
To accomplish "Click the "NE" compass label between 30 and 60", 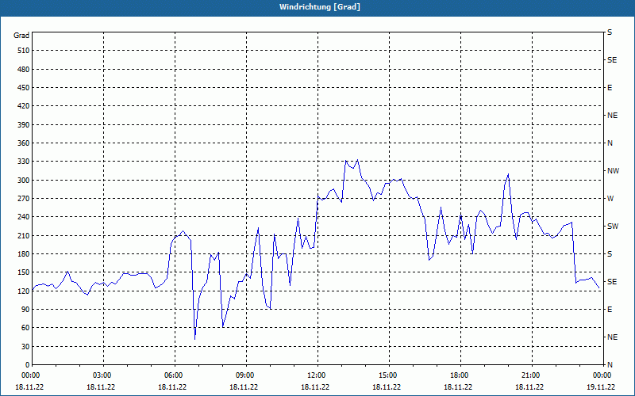I will tap(612, 337).
